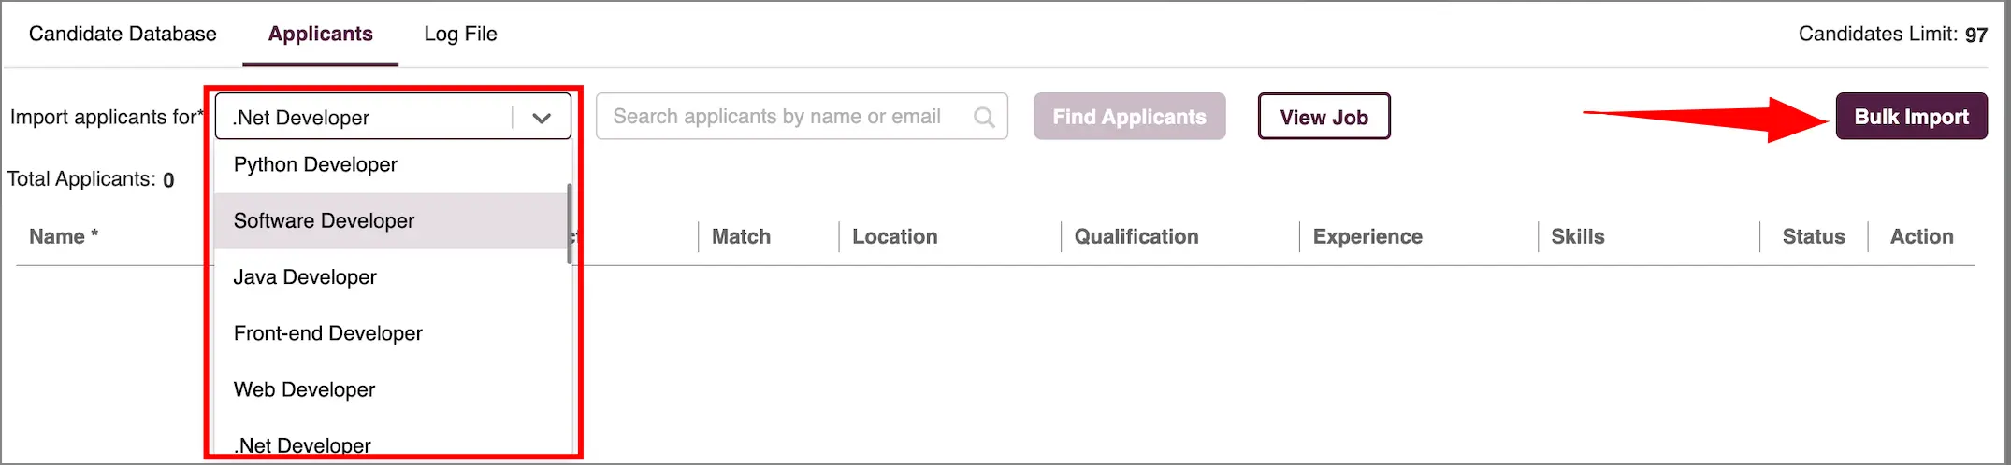Click the dropdown list scrollbar
The width and height of the screenshot is (2011, 465).
click(x=569, y=224)
